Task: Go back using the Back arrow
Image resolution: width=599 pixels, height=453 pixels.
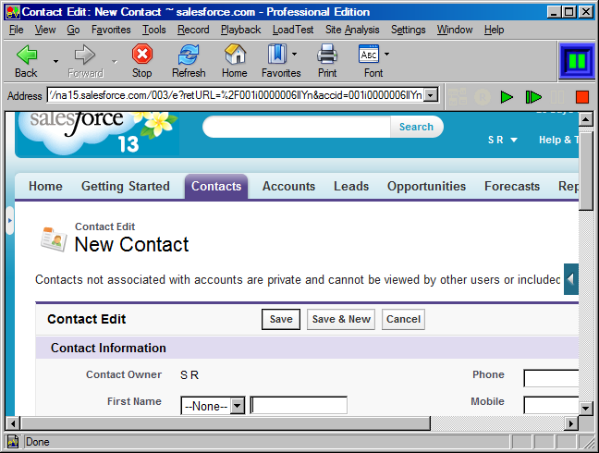Action: 27,55
